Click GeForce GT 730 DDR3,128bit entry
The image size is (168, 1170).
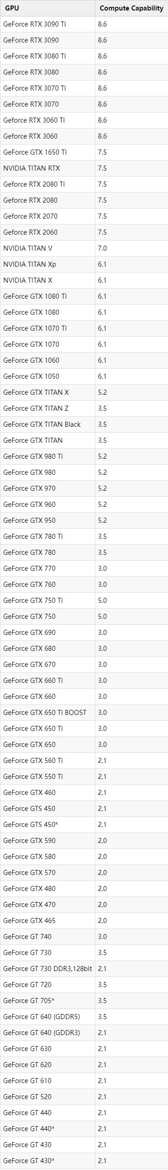click(x=47, y=969)
